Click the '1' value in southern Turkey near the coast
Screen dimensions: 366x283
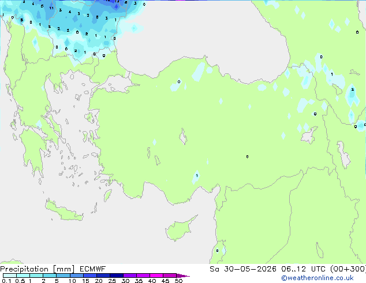(x=197, y=176)
